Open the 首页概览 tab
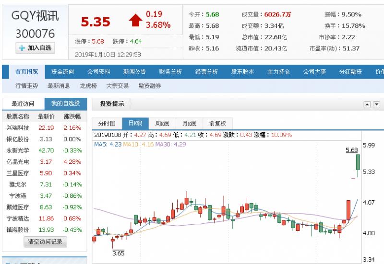Image resolution: width=384 pixels, height=264 pixels. (x=27, y=72)
